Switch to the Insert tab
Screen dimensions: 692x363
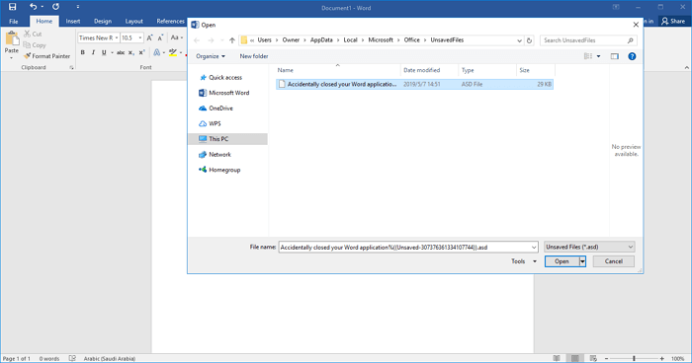(73, 21)
